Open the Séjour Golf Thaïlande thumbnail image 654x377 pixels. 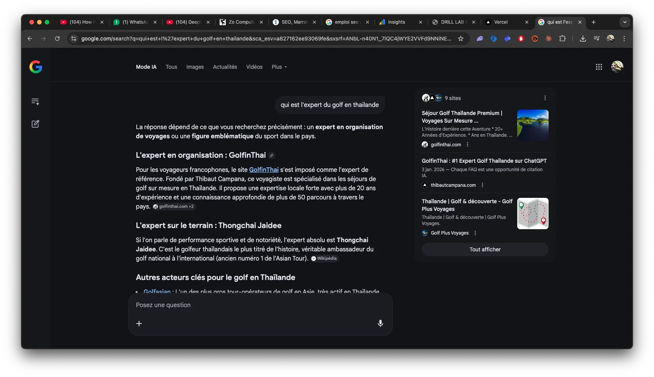pos(533,125)
